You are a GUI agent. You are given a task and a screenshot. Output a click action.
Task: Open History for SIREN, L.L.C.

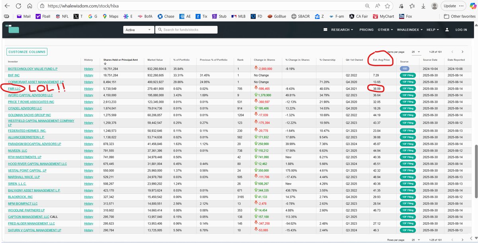88,184
